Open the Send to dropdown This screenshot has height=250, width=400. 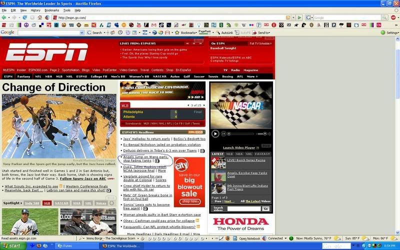[261, 32]
